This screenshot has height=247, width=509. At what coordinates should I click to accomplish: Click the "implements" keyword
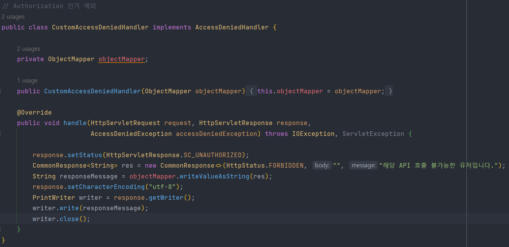click(x=172, y=27)
